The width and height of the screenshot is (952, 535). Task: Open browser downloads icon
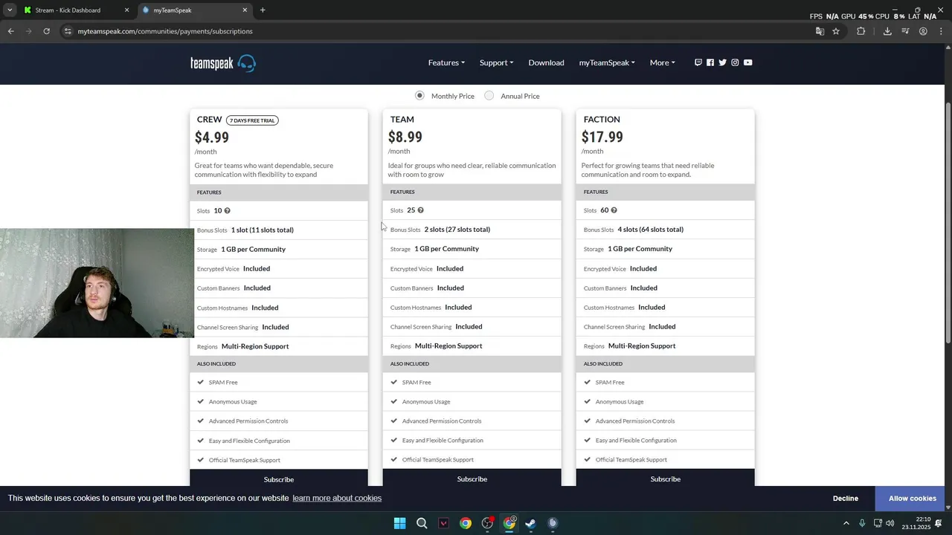(x=887, y=31)
